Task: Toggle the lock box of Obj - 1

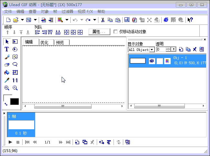Action: (x=160, y=61)
